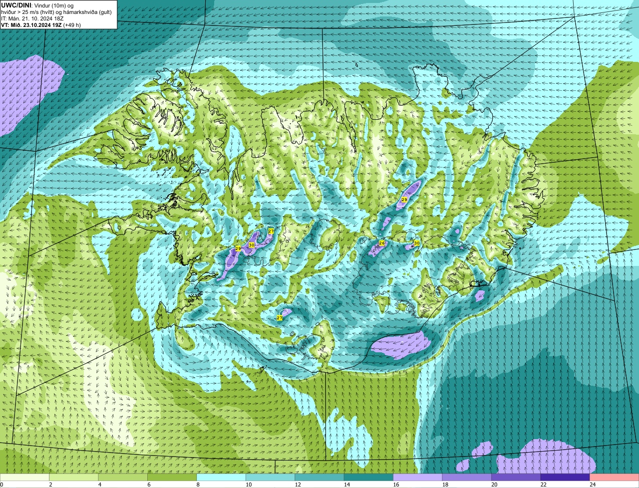Select the 16–18 m/s light lavender legend swatch
Viewport: 639px width, 488px height.
(418, 477)
